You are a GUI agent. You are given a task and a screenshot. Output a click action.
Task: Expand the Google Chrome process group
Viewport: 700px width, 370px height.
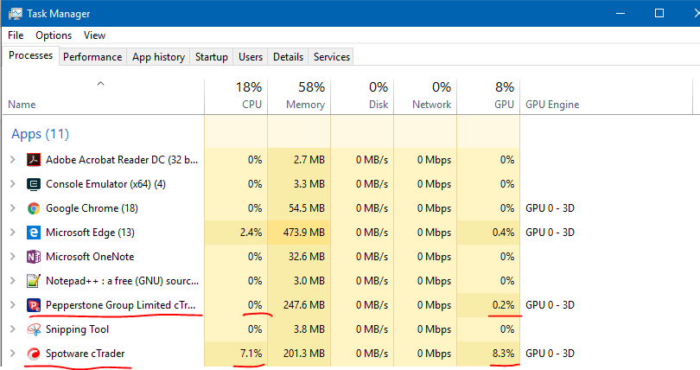[x=13, y=208]
